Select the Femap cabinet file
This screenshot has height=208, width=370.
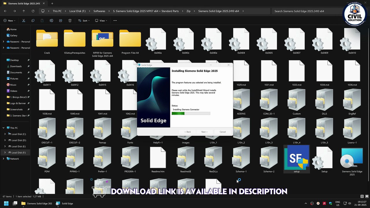[102, 131]
